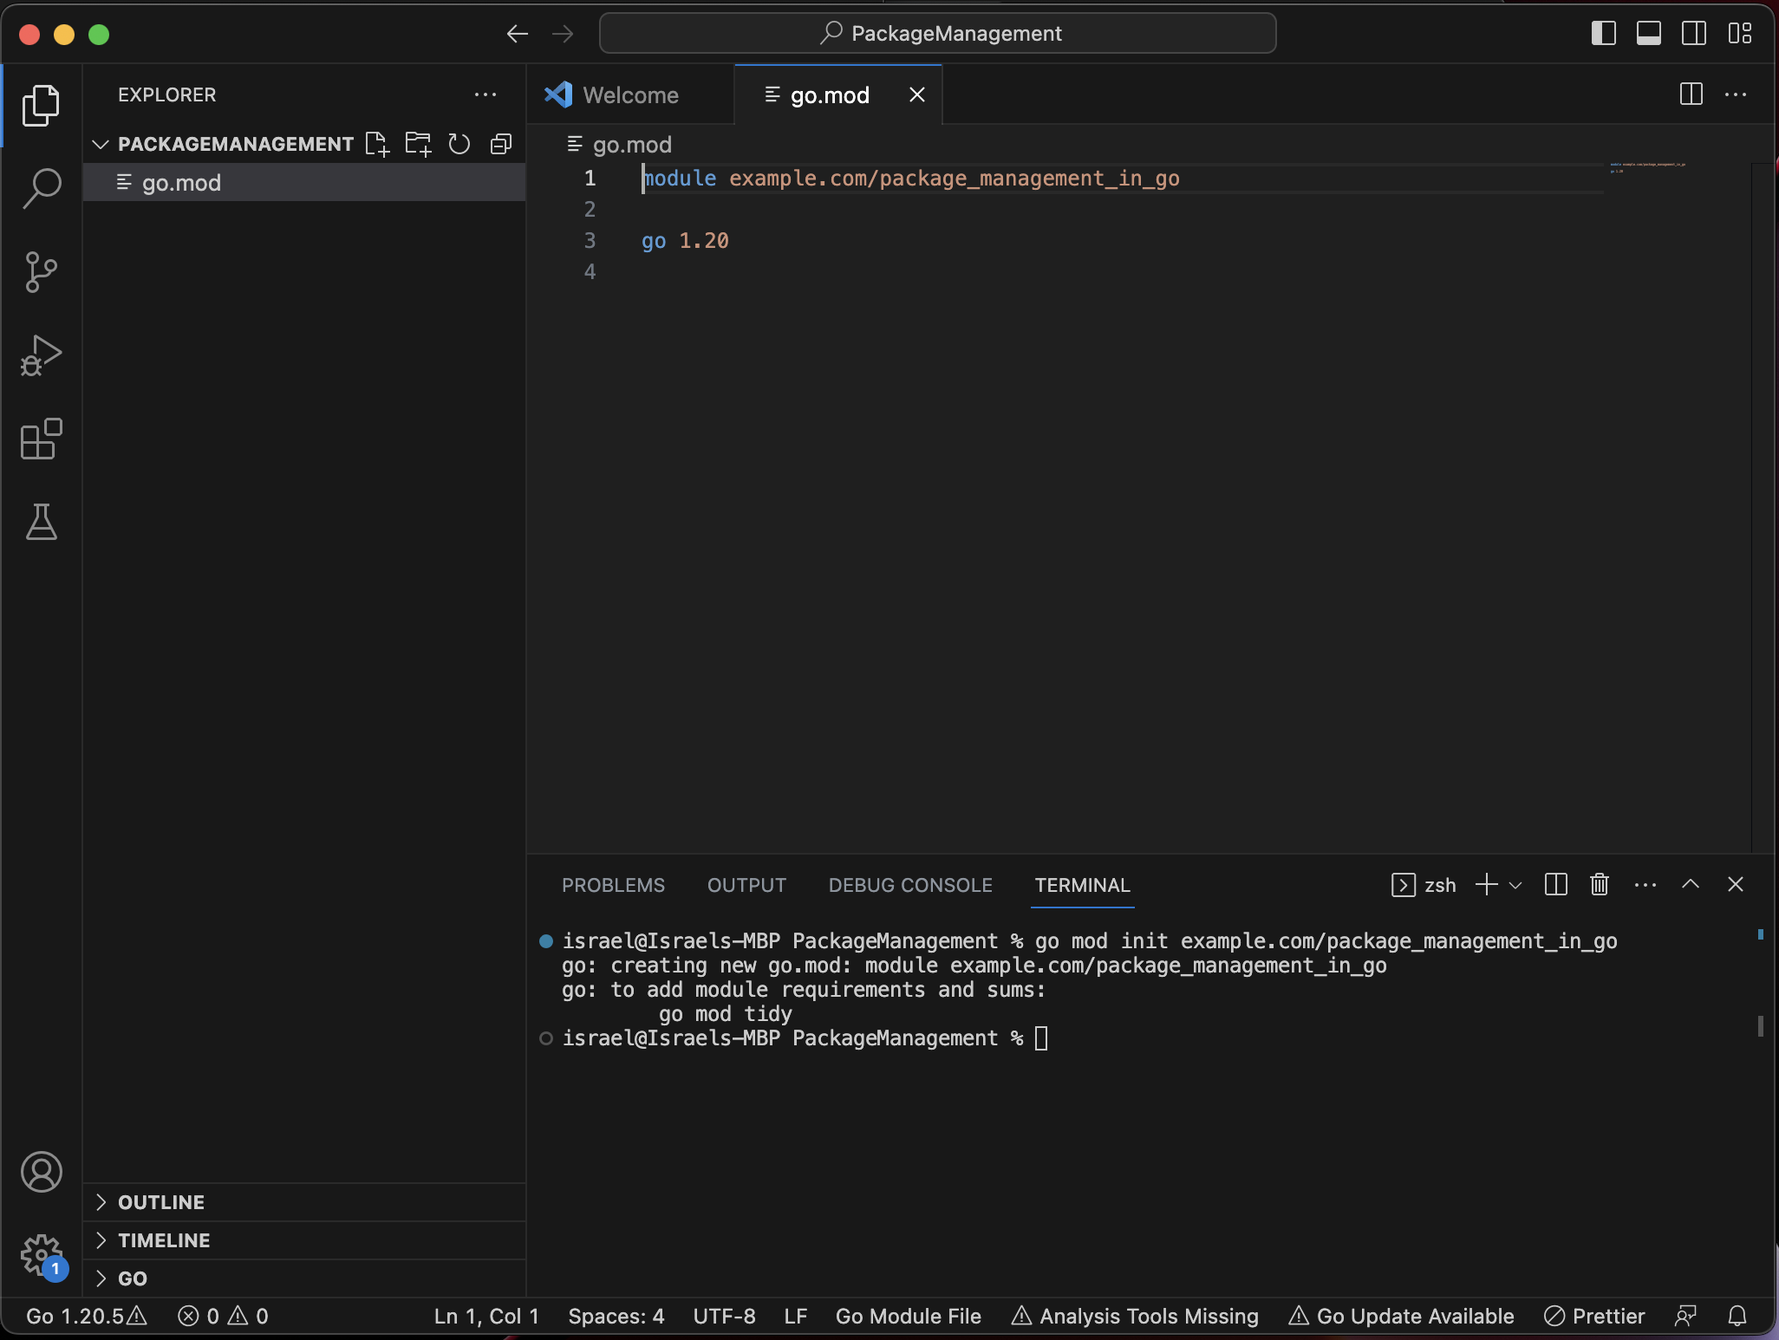The height and width of the screenshot is (1340, 1779).
Task: Open the Run and Debug view
Action: click(x=41, y=355)
